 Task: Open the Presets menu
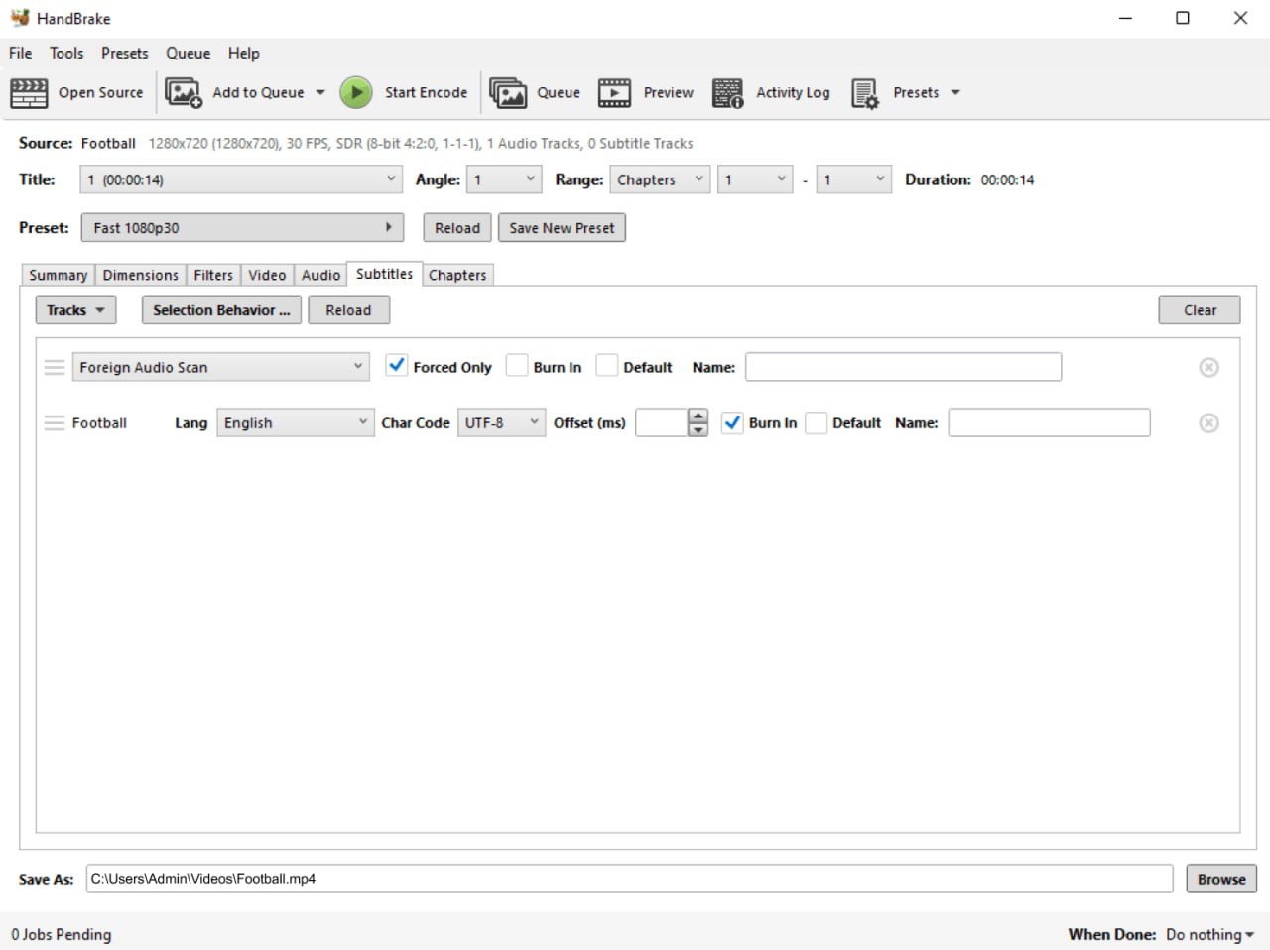[124, 53]
